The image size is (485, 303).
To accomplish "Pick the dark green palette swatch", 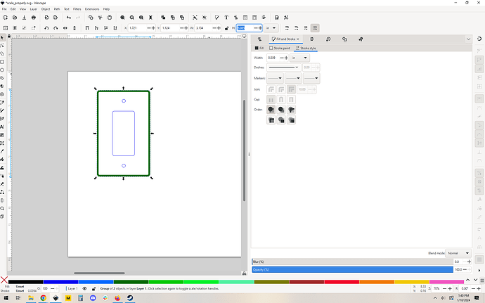I will (131, 282).
